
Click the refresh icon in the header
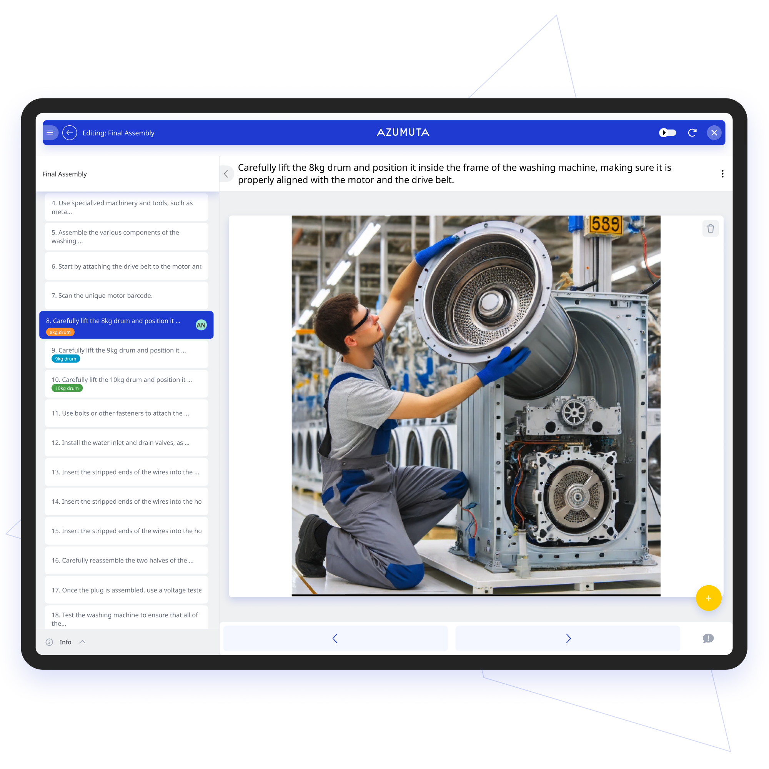[692, 133]
